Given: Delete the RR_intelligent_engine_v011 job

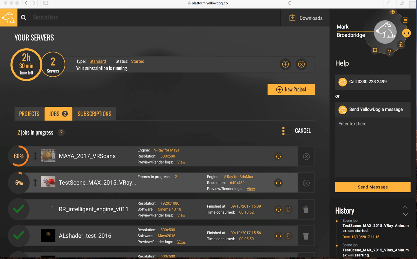Looking at the screenshot, I should tap(306, 210).
